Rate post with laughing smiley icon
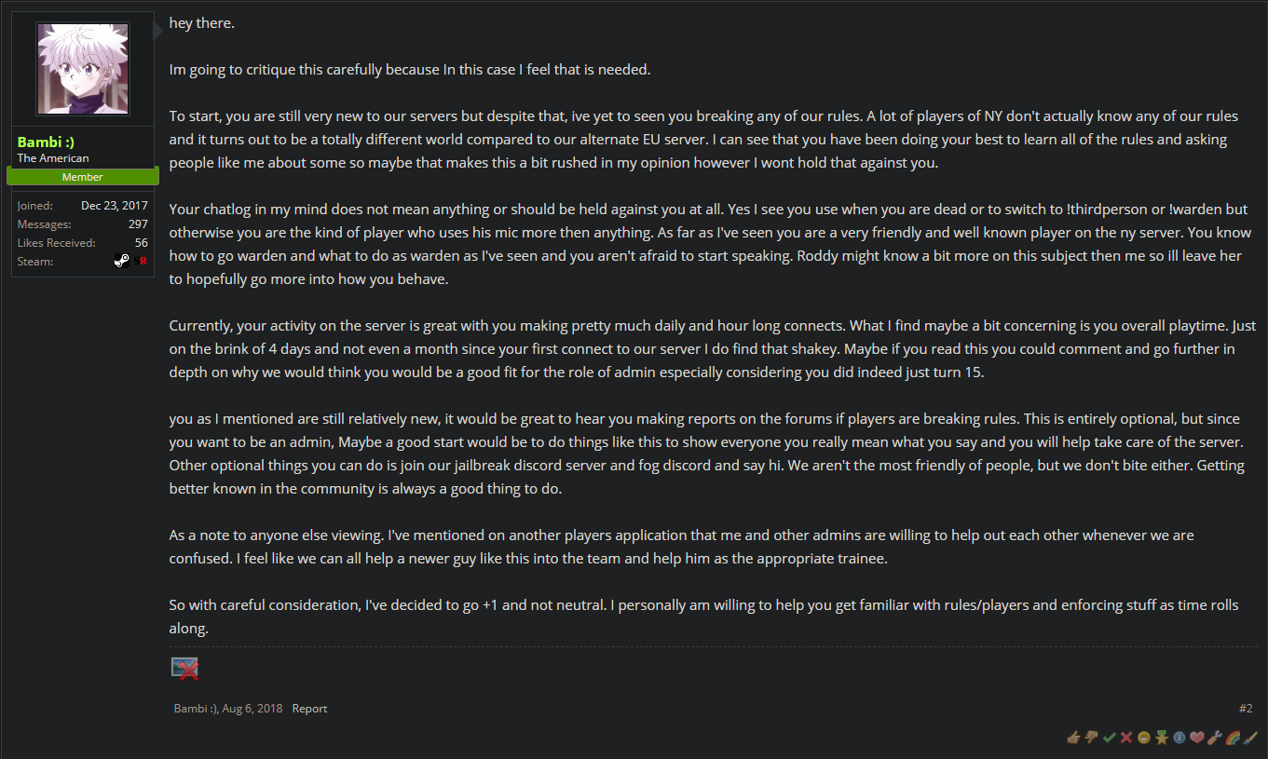1268x759 pixels. pos(1144,738)
